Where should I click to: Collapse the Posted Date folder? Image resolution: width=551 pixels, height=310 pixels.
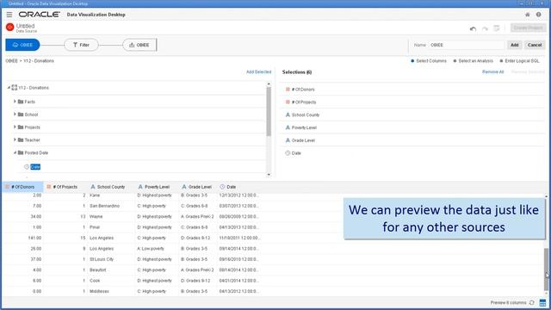tap(15, 152)
